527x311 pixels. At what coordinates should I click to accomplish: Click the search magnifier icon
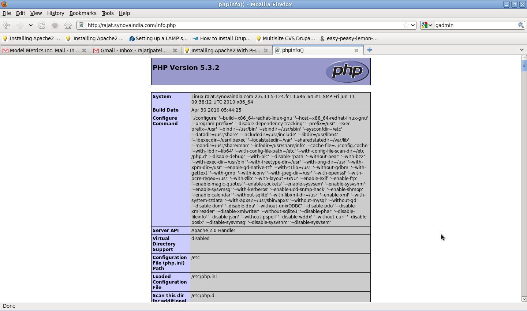521,25
